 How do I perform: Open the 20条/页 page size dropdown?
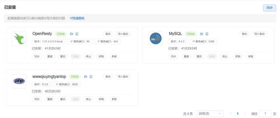coord(210,114)
